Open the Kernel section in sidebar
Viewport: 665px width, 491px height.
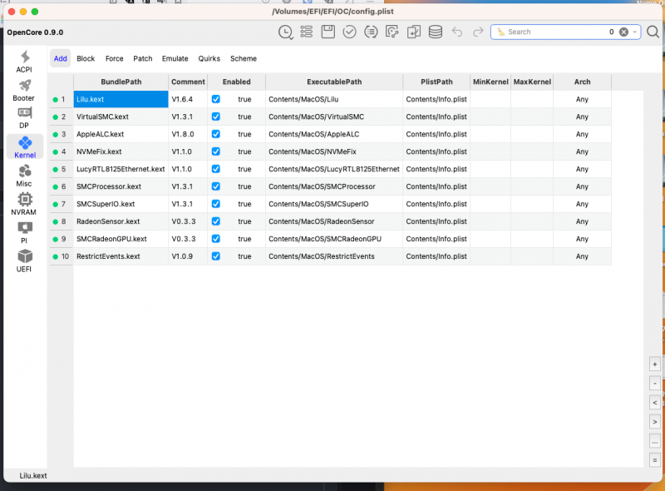[x=24, y=146]
